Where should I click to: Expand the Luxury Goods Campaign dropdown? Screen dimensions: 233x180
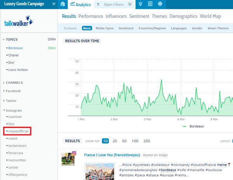coord(54,4)
